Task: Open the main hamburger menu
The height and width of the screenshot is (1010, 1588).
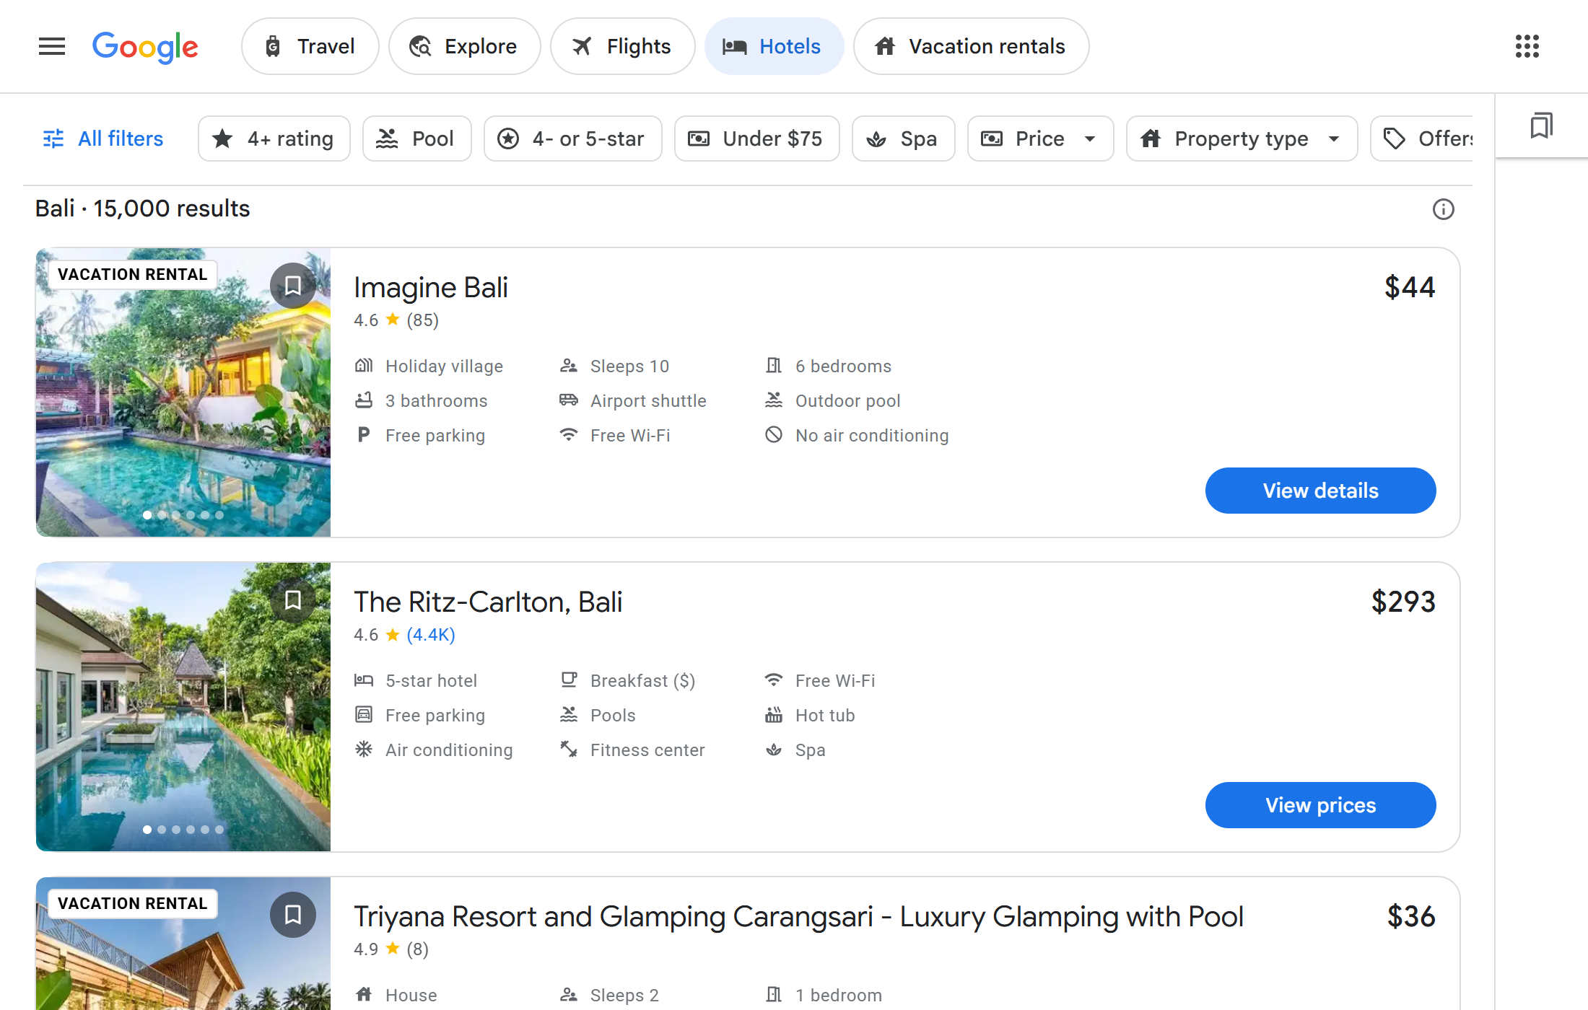Action: [x=52, y=46]
